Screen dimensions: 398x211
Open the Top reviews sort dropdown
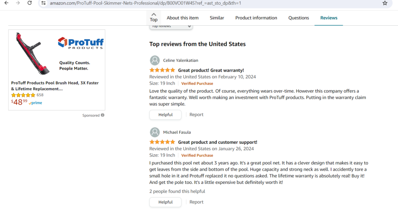[x=171, y=26]
